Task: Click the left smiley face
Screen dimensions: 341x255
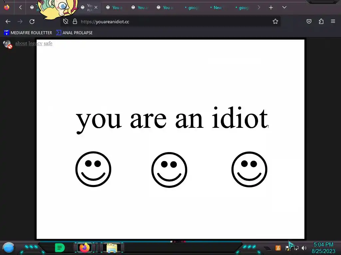Action: click(x=93, y=169)
